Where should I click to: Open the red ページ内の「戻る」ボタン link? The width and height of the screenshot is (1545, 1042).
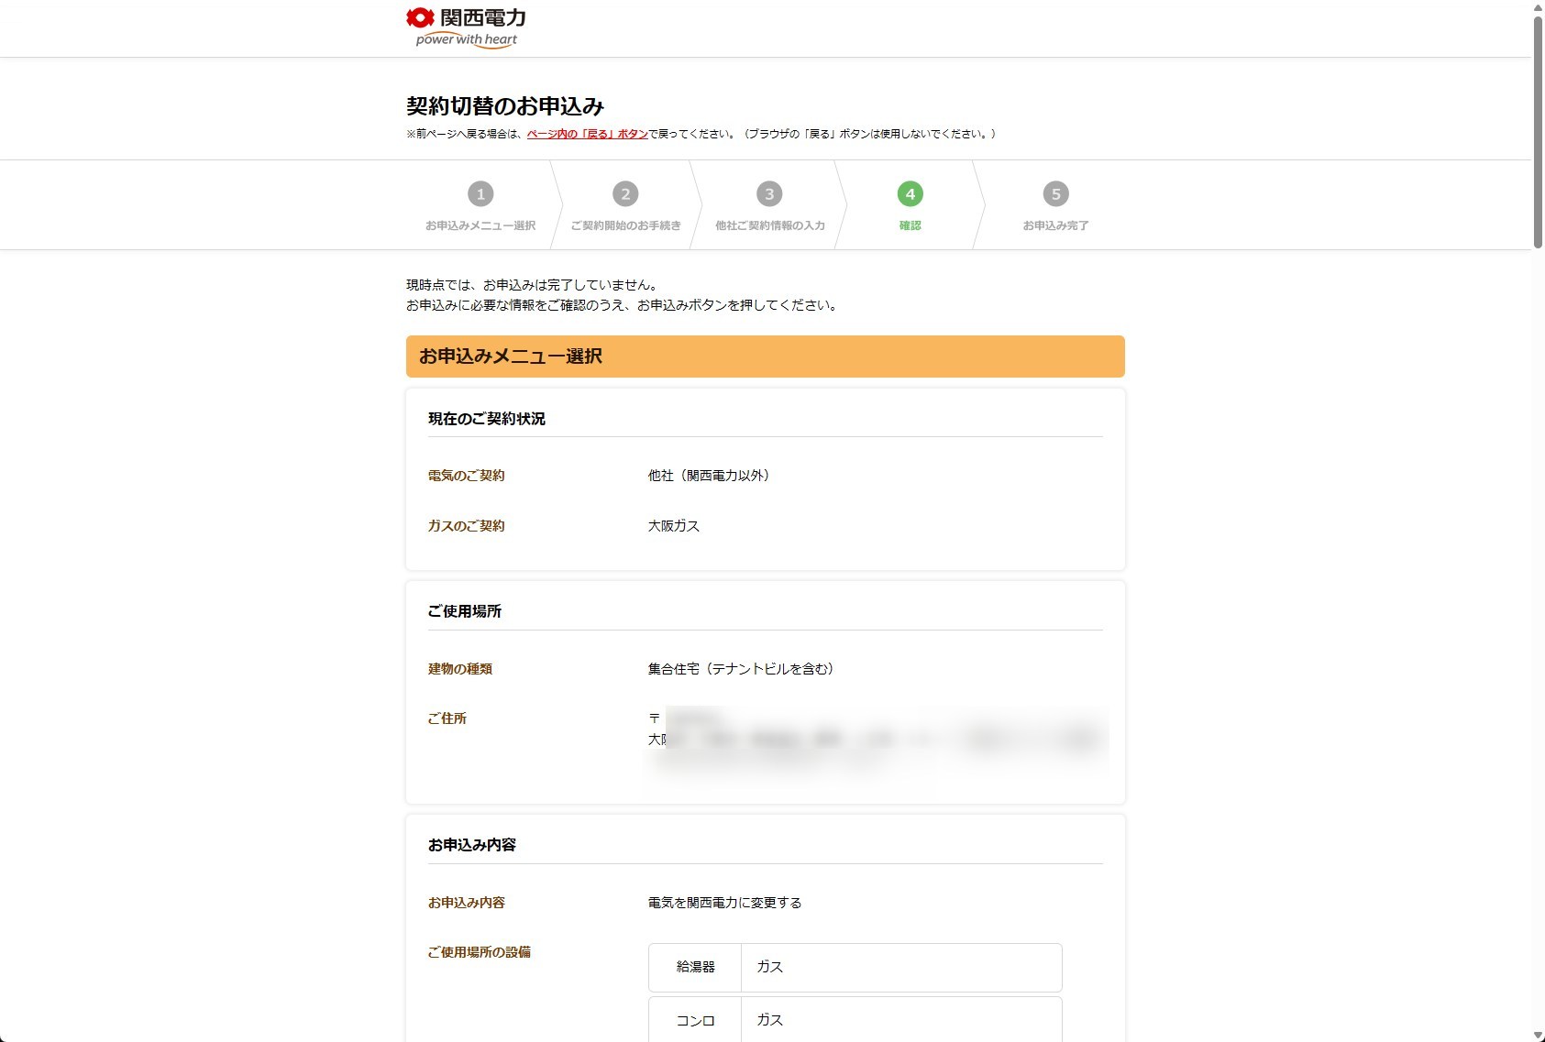tap(587, 134)
